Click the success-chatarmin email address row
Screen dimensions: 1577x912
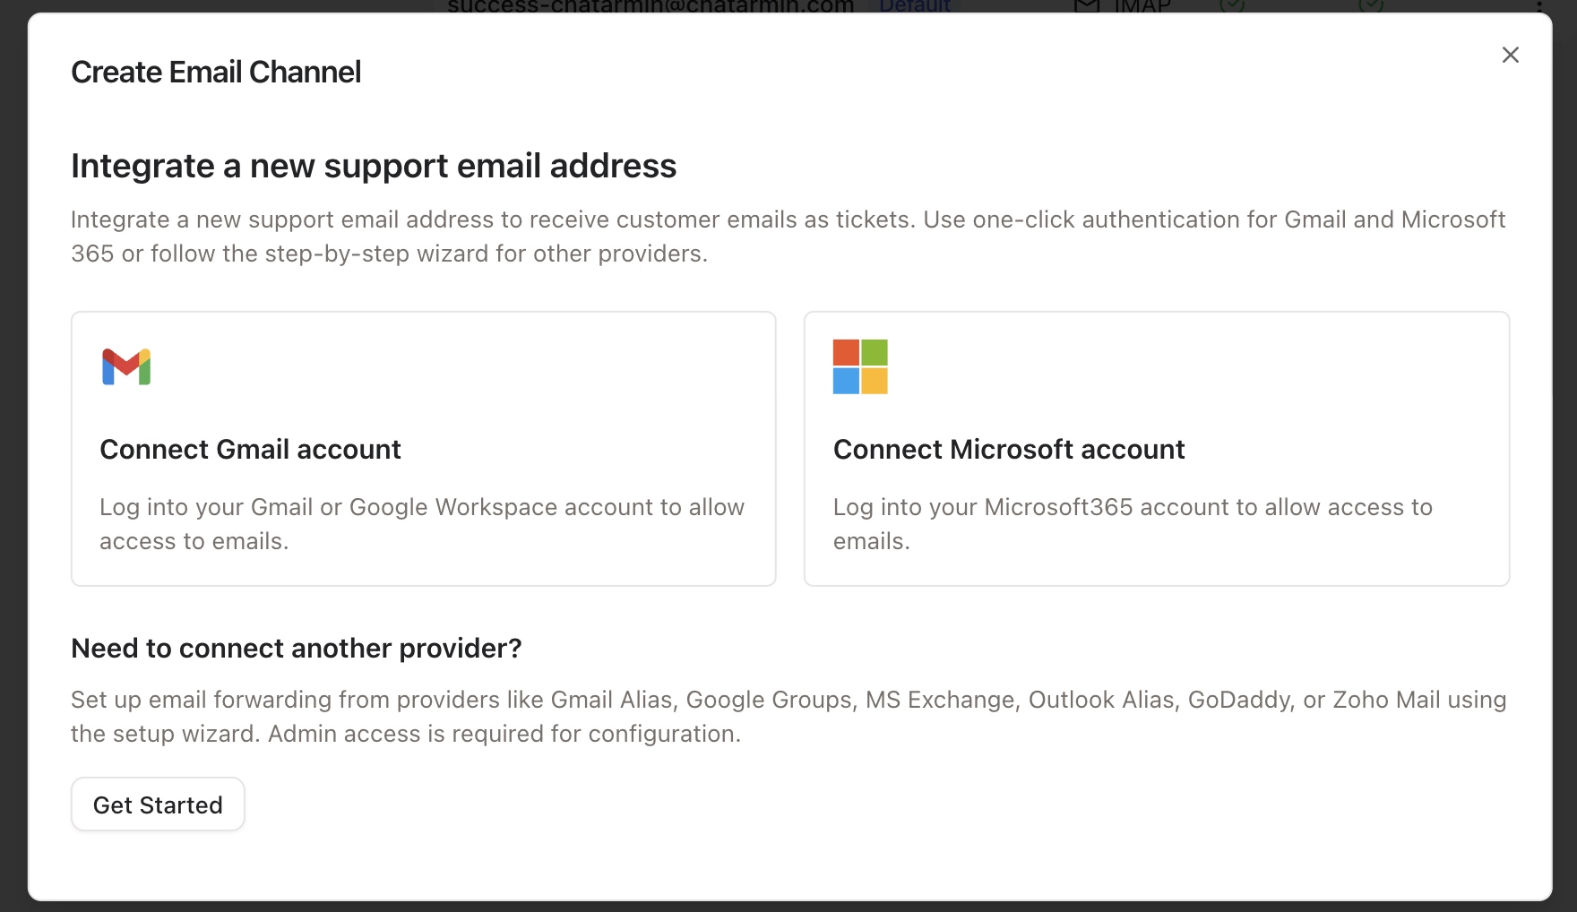[x=651, y=6]
